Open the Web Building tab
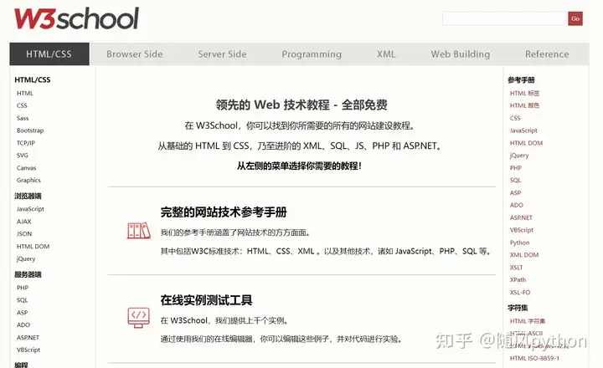Screen dimensions: 603x368 [461, 54]
